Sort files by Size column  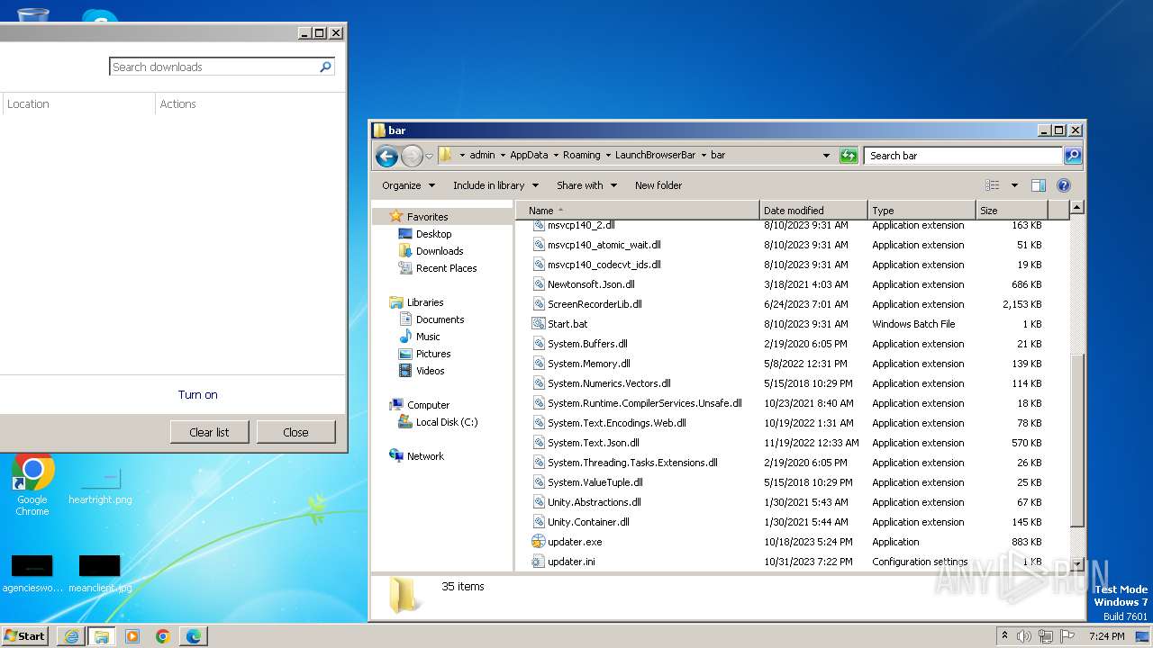point(1012,211)
